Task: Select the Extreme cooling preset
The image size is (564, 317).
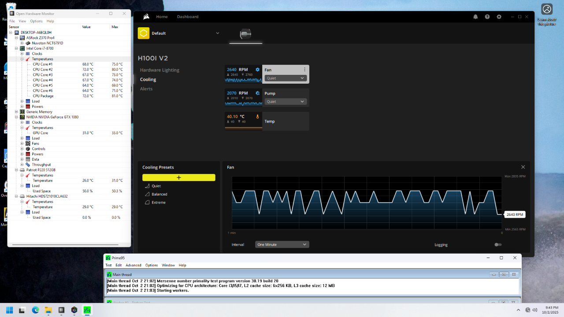Action: coord(159,203)
